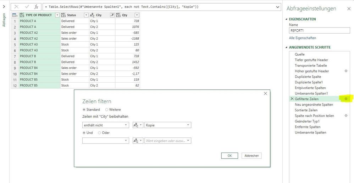354x183 pixels.
Task: Open first value type ABC dropdown
Action: pos(138,125)
